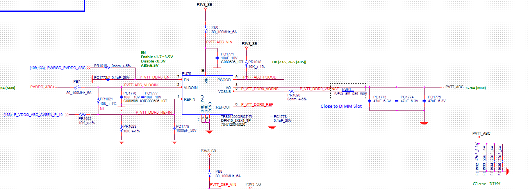Click the ground symbol below PC1778

tap(272, 127)
